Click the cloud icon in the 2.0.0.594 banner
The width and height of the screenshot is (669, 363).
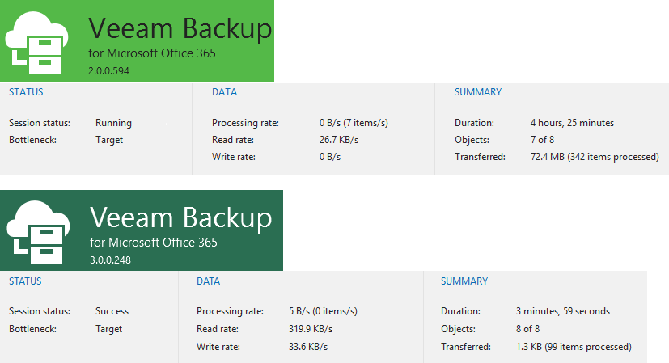tap(36, 43)
